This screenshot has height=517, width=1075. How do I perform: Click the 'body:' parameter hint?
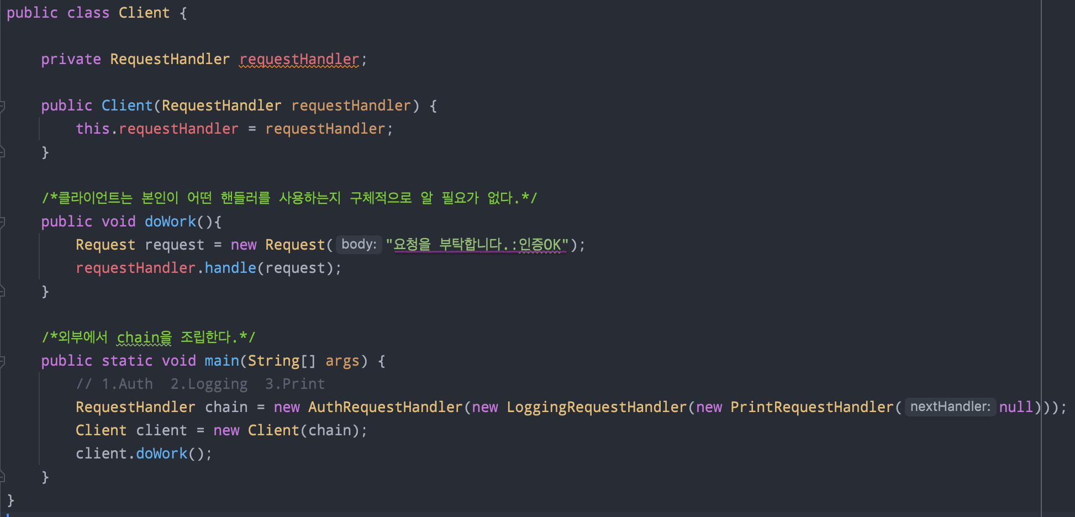tap(359, 244)
